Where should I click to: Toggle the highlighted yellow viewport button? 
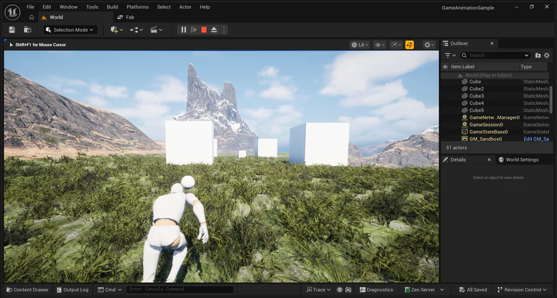point(410,45)
